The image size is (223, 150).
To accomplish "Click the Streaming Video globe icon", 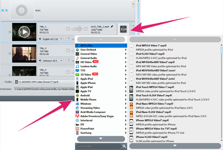I will (x=77, y=108).
